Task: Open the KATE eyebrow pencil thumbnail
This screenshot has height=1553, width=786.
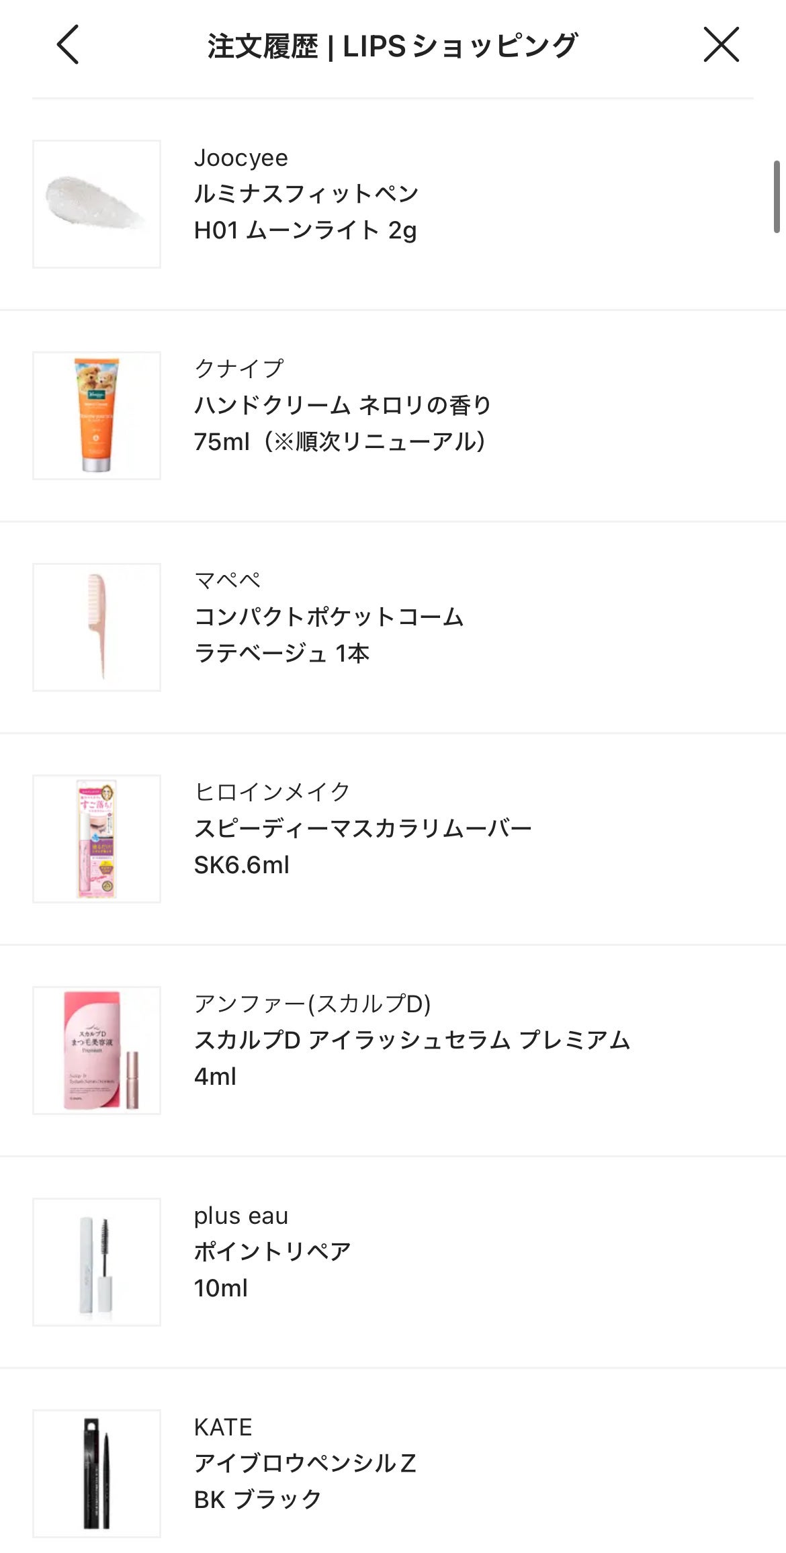Action: (97, 1473)
